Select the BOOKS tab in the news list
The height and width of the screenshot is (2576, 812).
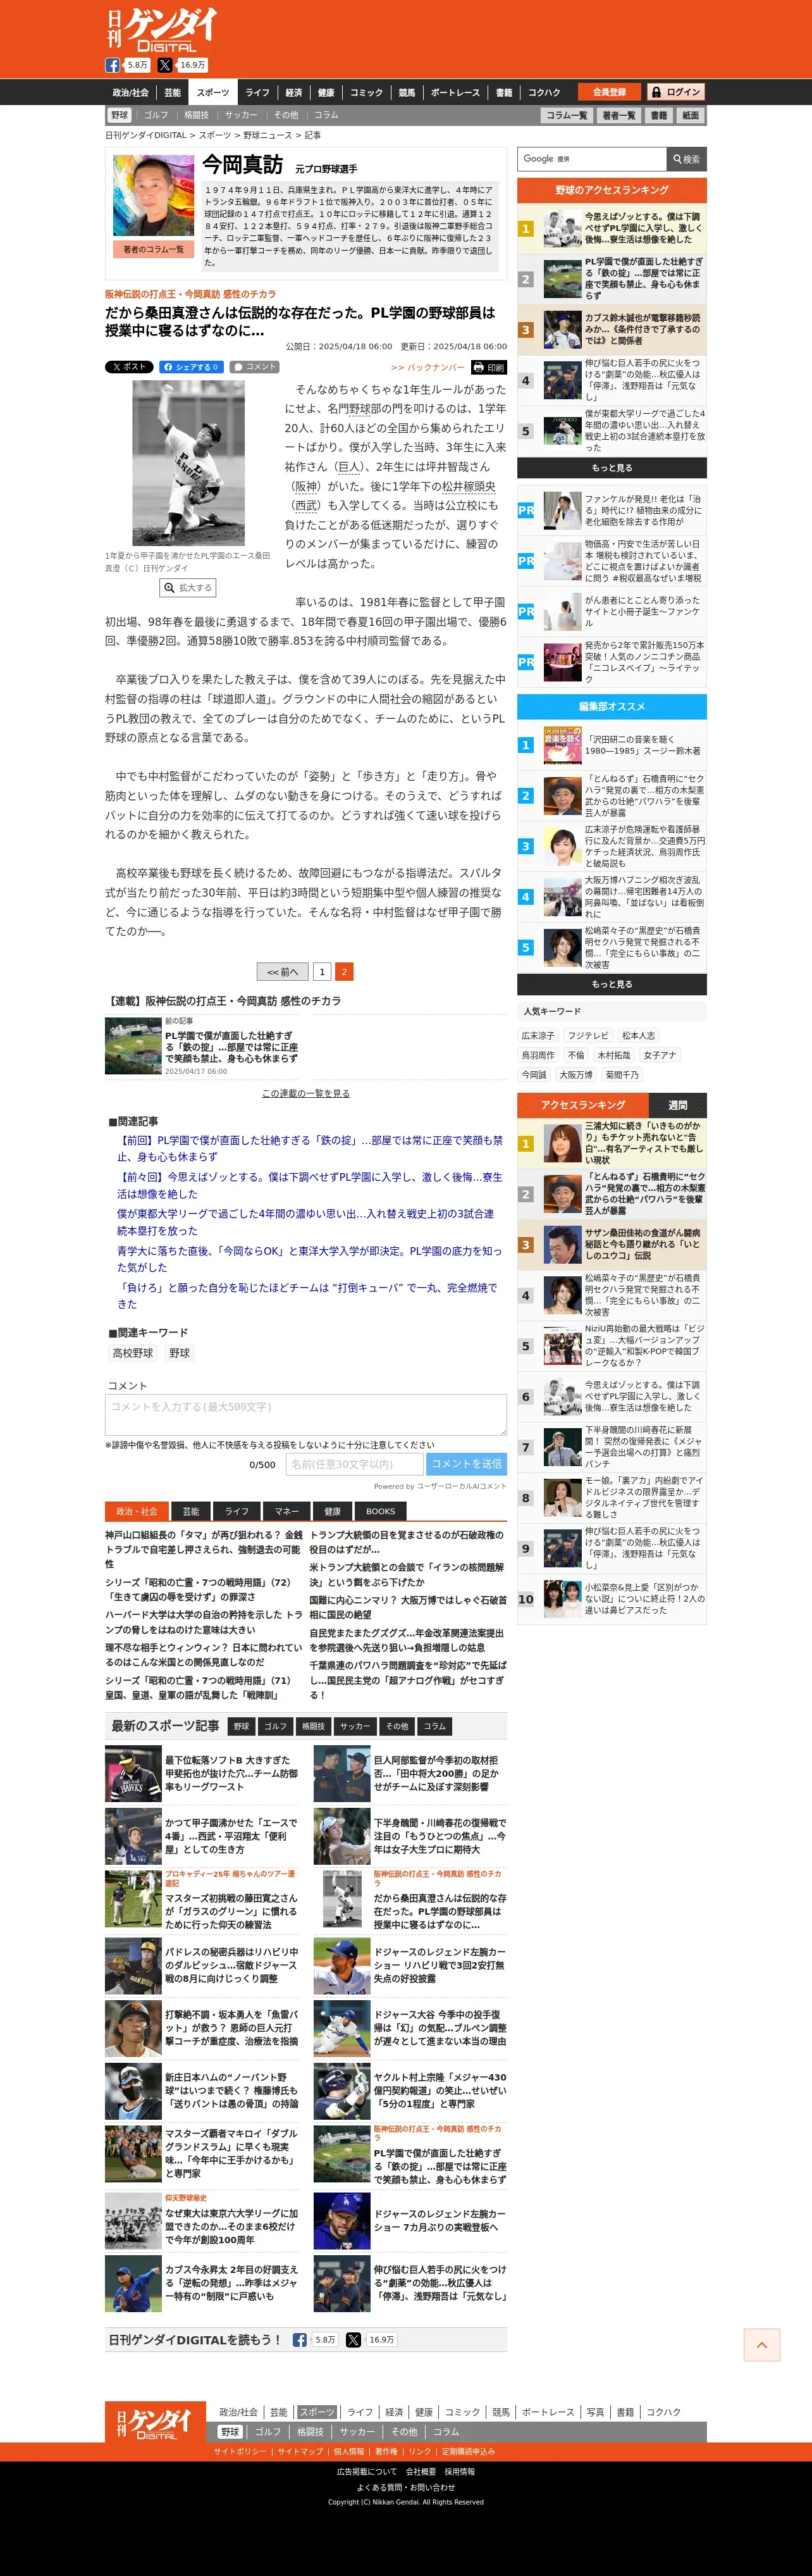tap(380, 1511)
